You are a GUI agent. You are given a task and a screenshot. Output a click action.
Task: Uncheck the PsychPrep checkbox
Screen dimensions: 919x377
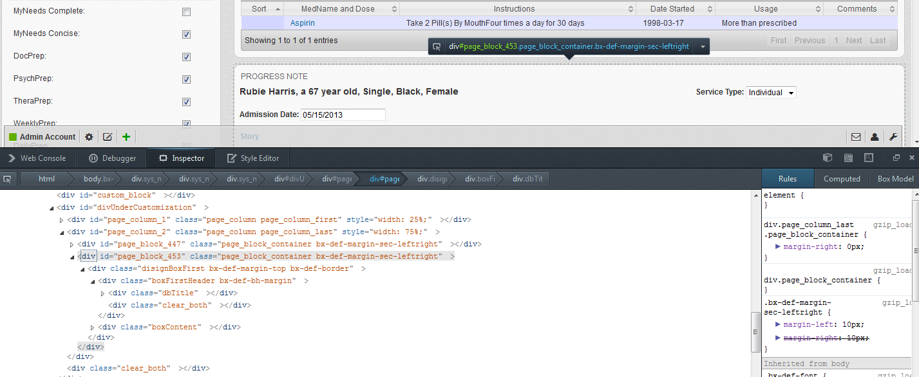[x=186, y=80]
